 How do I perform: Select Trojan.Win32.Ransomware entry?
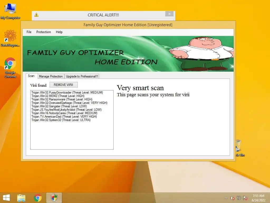(62, 99)
